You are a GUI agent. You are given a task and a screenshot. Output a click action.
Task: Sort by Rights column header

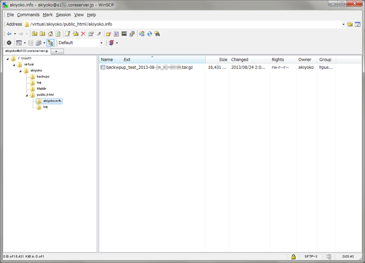pyautogui.click(x=283, y=60)
